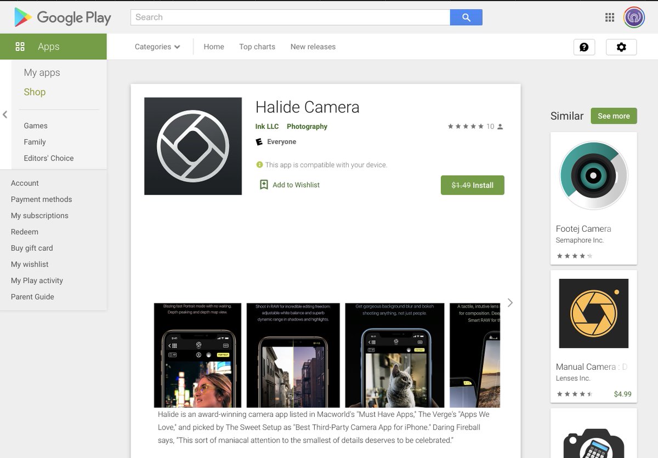Click the reviewers person icon
Viewport: 658px width, 458px height.
point(500,127)
